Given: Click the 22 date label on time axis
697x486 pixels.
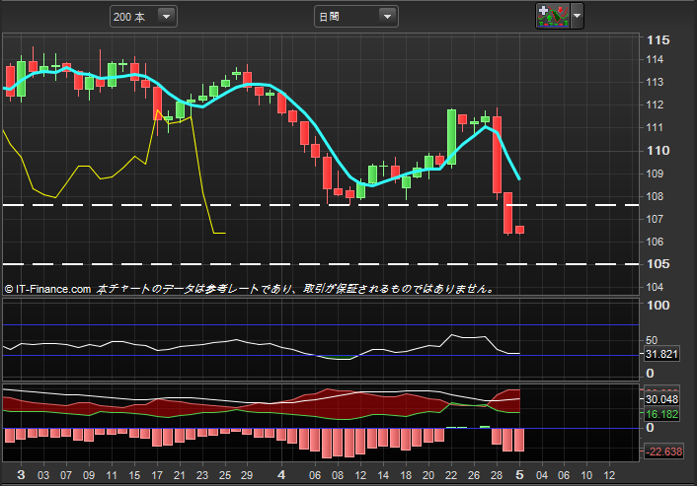Looking at the screenshot, I should pyautogui.click(x=451, y=475).
